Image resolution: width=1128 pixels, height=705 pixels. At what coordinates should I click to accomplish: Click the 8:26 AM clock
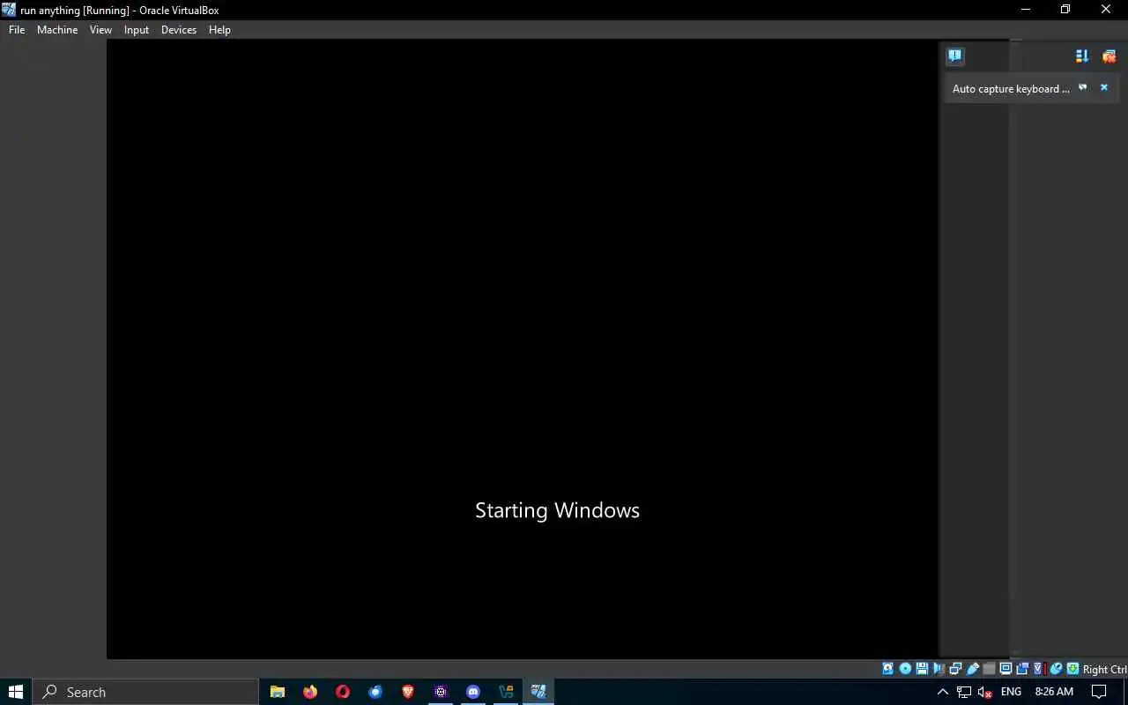pyautogui.click(x=1054, y=692)
